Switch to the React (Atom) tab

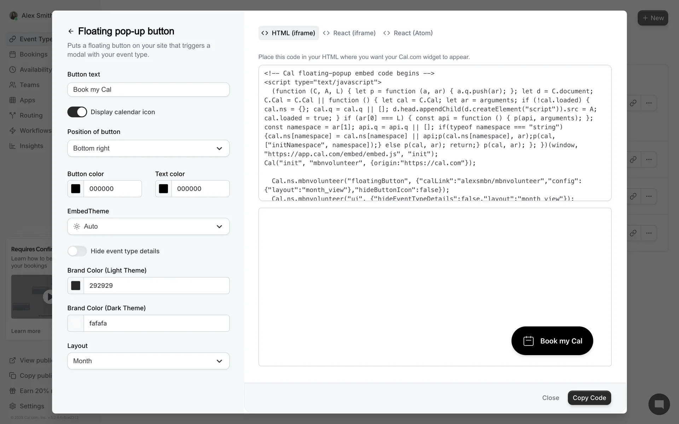(x=408, y=33)
